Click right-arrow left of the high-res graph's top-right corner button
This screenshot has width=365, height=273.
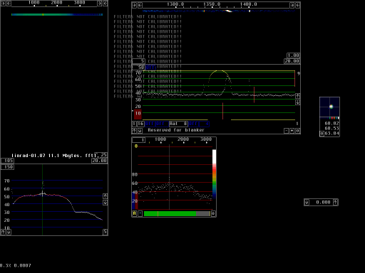292,5
